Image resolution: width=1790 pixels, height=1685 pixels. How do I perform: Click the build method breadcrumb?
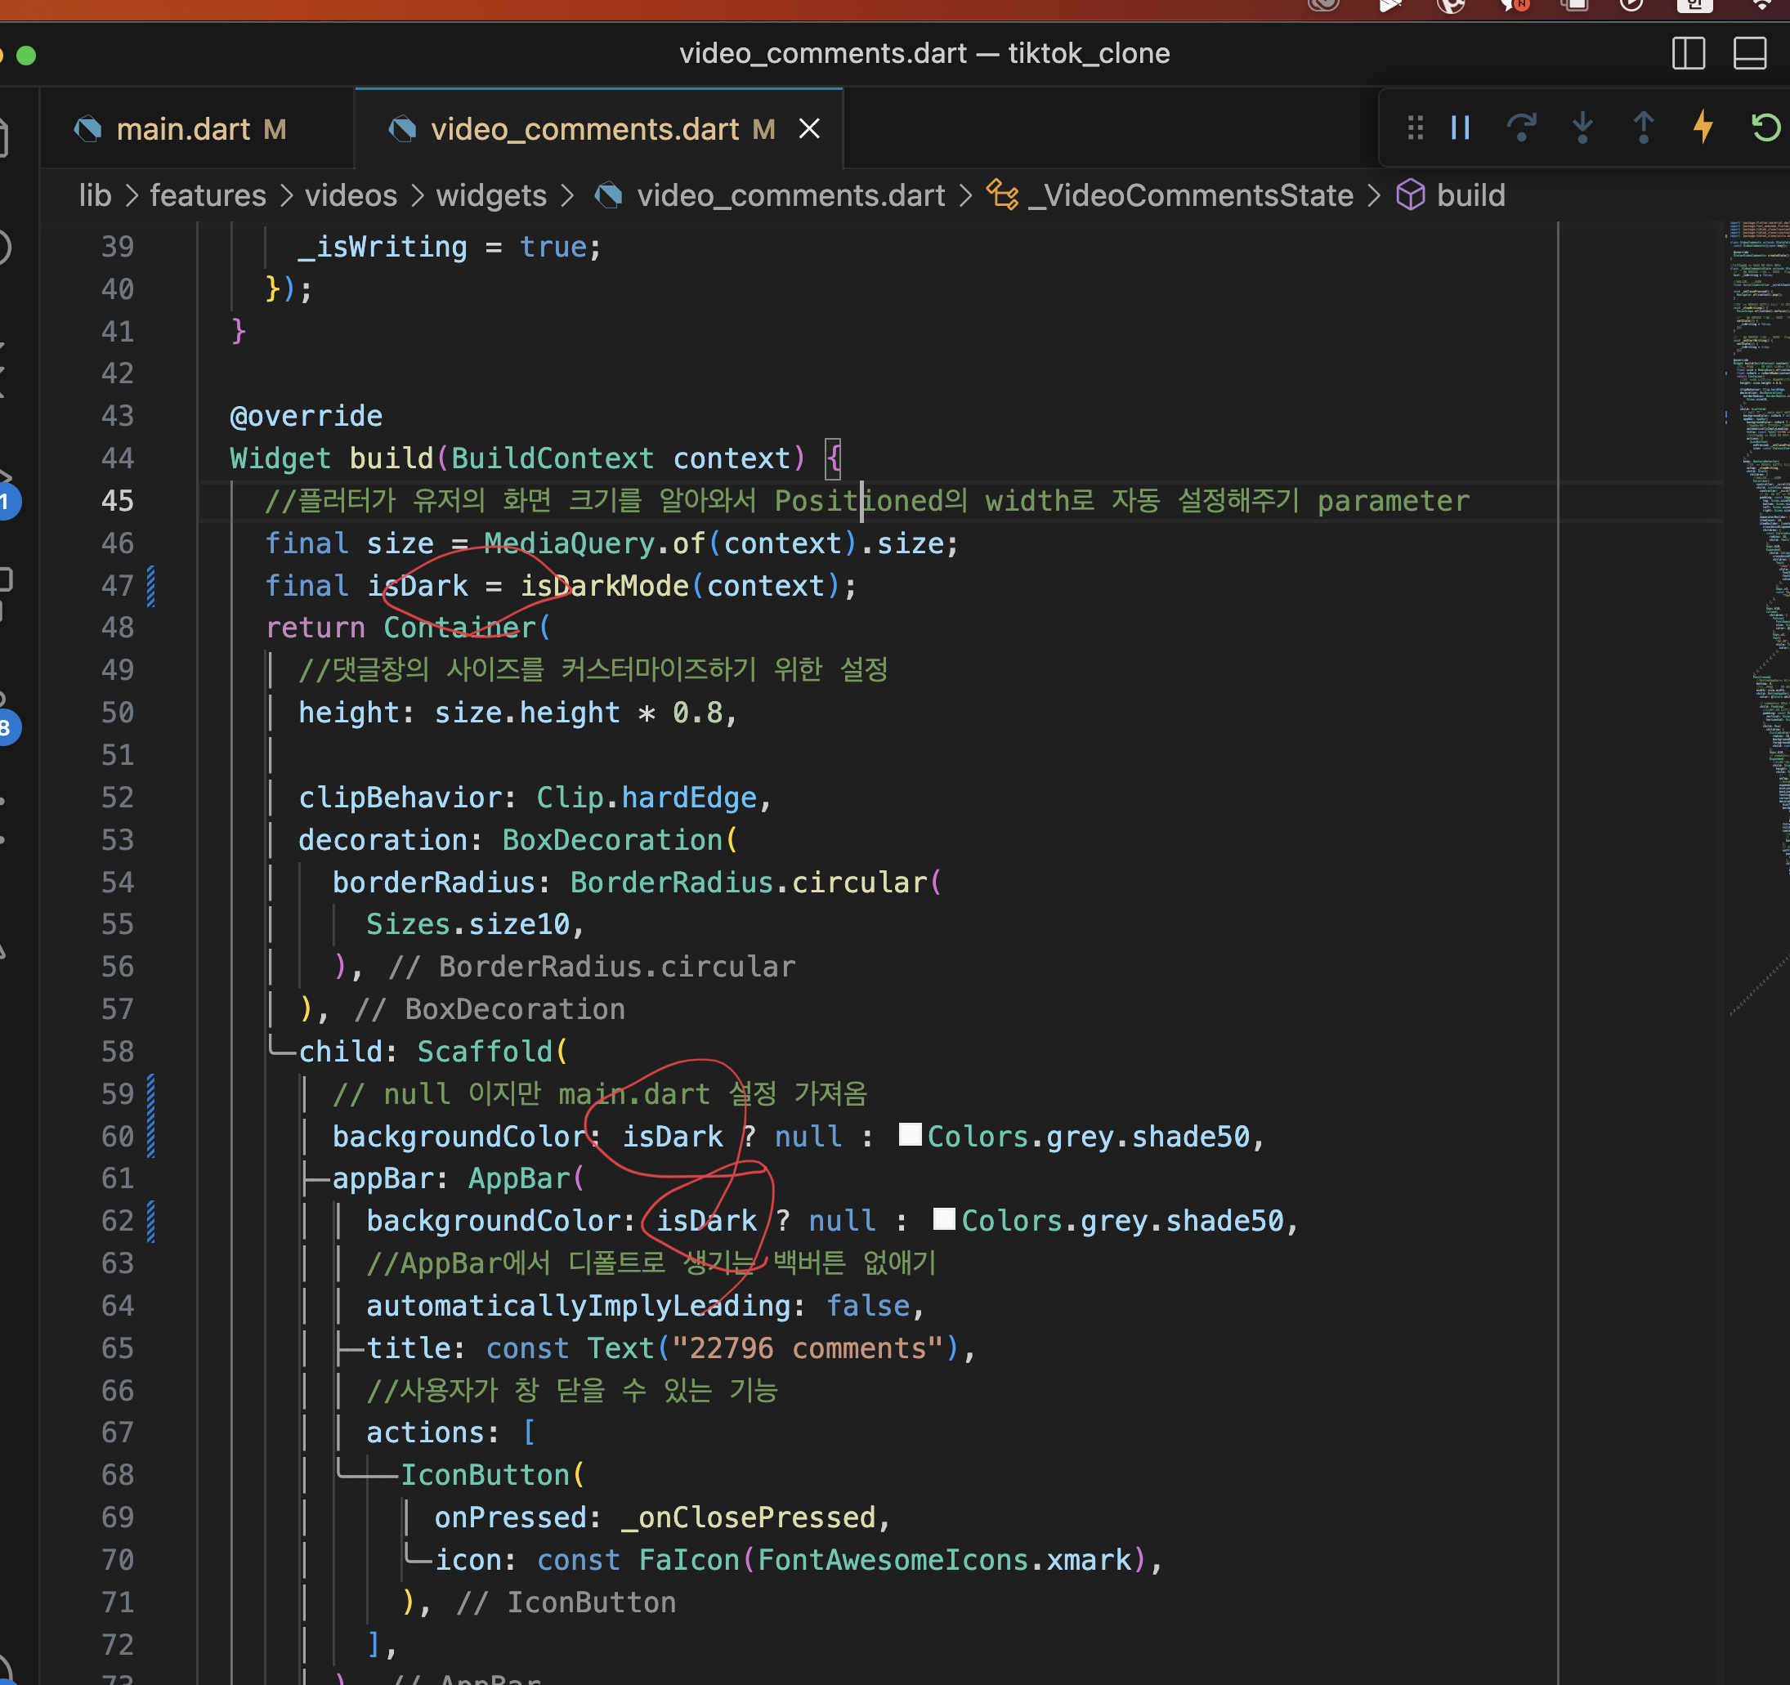pos(1470,195)
